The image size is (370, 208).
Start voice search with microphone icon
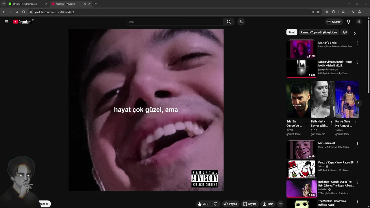pos(241,22)
